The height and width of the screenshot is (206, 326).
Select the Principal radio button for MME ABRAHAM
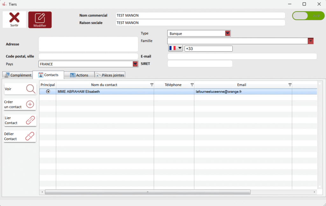(x=48, y=92)
